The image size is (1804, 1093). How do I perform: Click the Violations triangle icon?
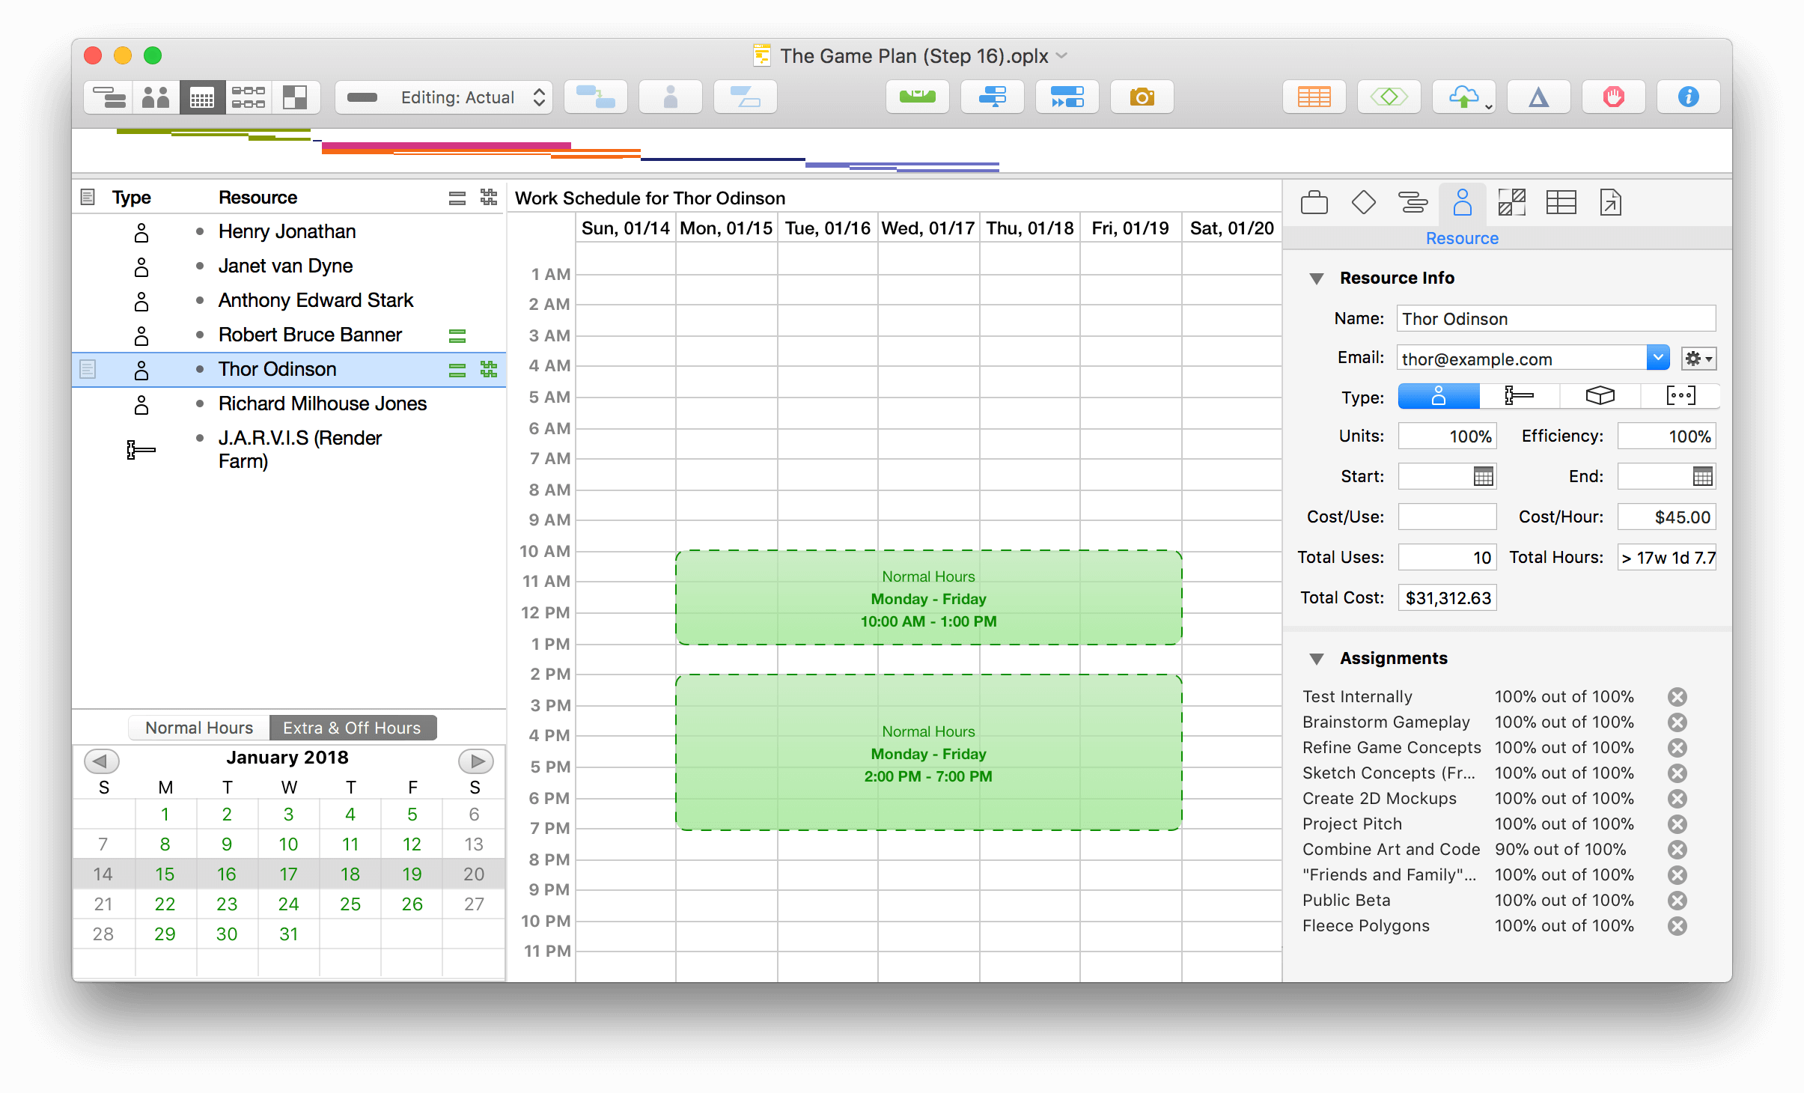point(1539,97)
